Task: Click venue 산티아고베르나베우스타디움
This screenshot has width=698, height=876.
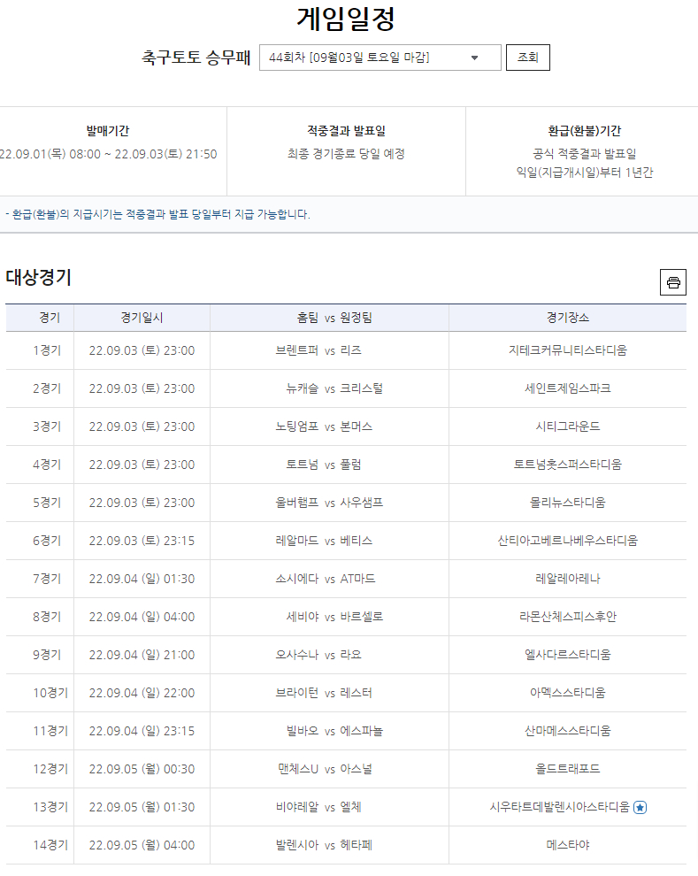Action: [567, 541]
